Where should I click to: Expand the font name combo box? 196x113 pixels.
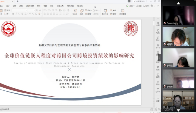19,10
